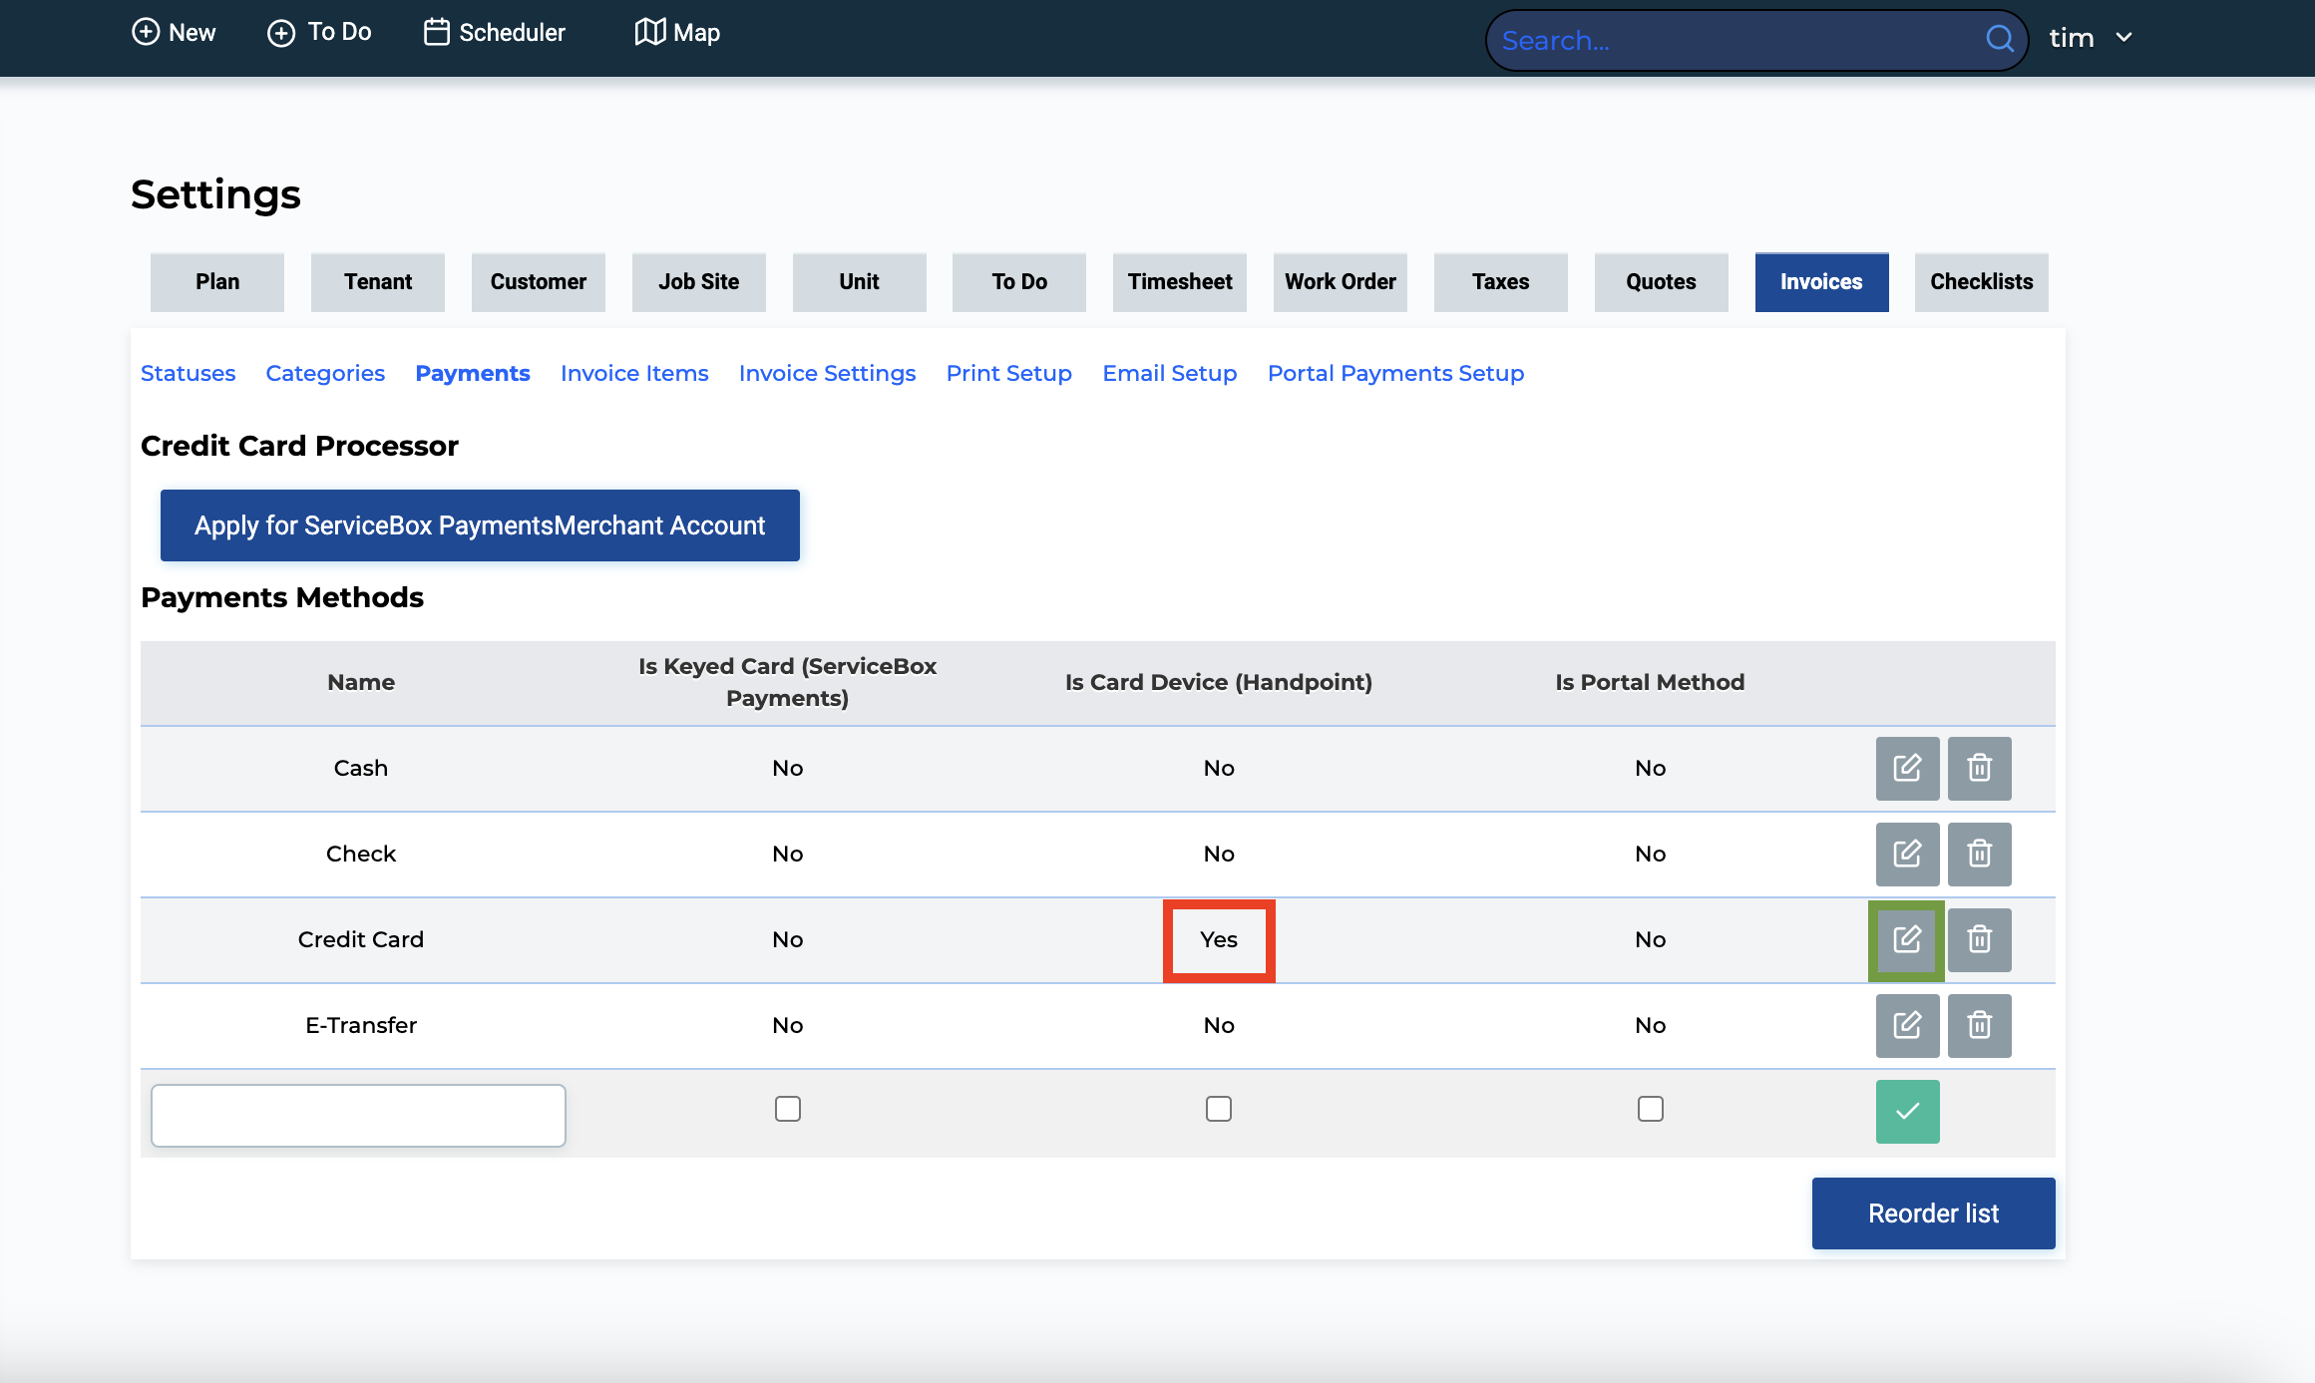This screenshot has height=1383, width=2315.
Task: Edit the Cash payment method
Action: tap(1906, 768)
